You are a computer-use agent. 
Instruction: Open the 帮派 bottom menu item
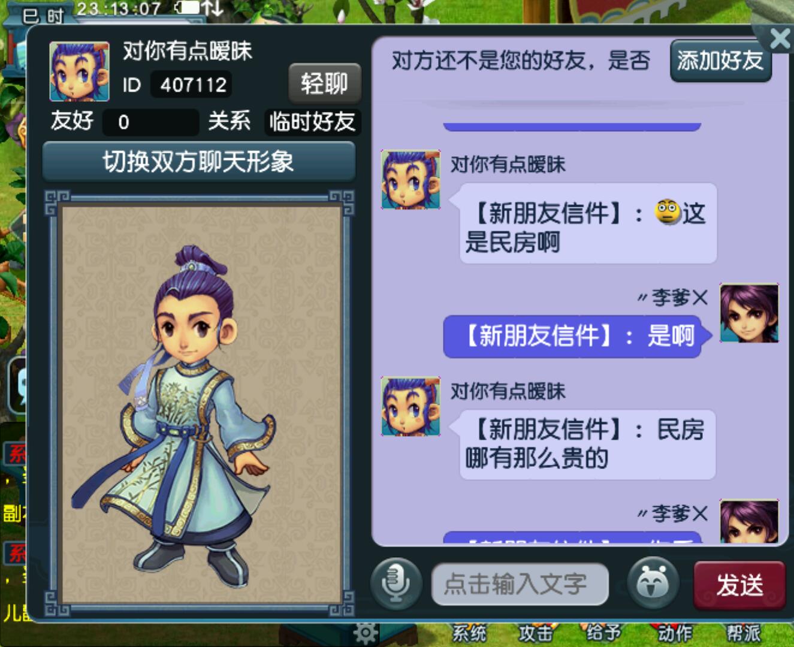pos(744,633)
